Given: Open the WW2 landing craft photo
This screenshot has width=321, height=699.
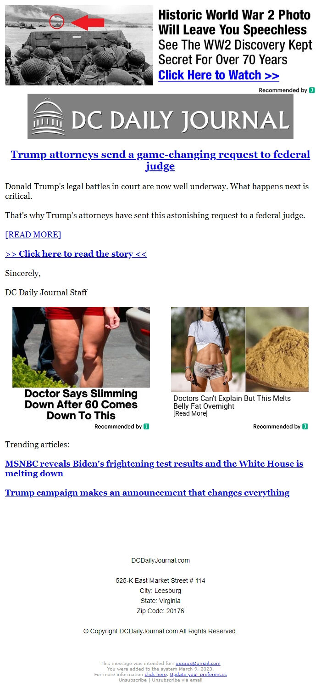Looking at the screenshot, I should click(x=79, y=45).
